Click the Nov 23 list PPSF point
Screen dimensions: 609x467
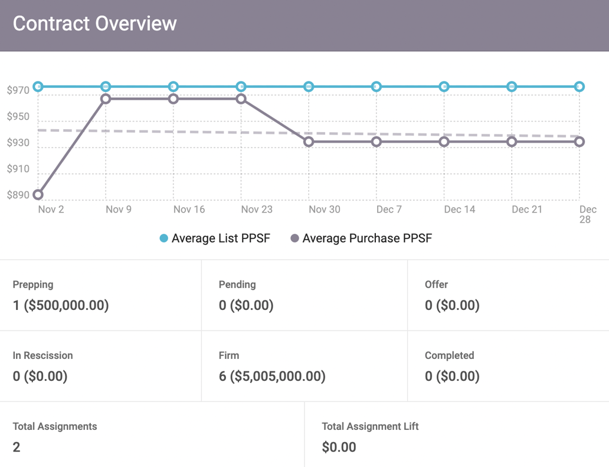[241, 86]
